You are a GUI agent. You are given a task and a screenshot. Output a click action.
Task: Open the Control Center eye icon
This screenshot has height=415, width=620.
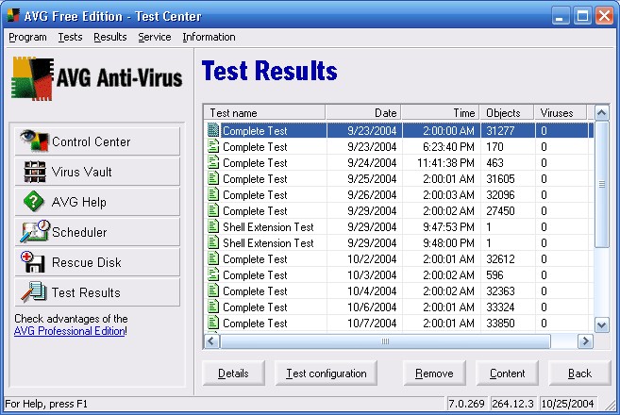(35, 141)
